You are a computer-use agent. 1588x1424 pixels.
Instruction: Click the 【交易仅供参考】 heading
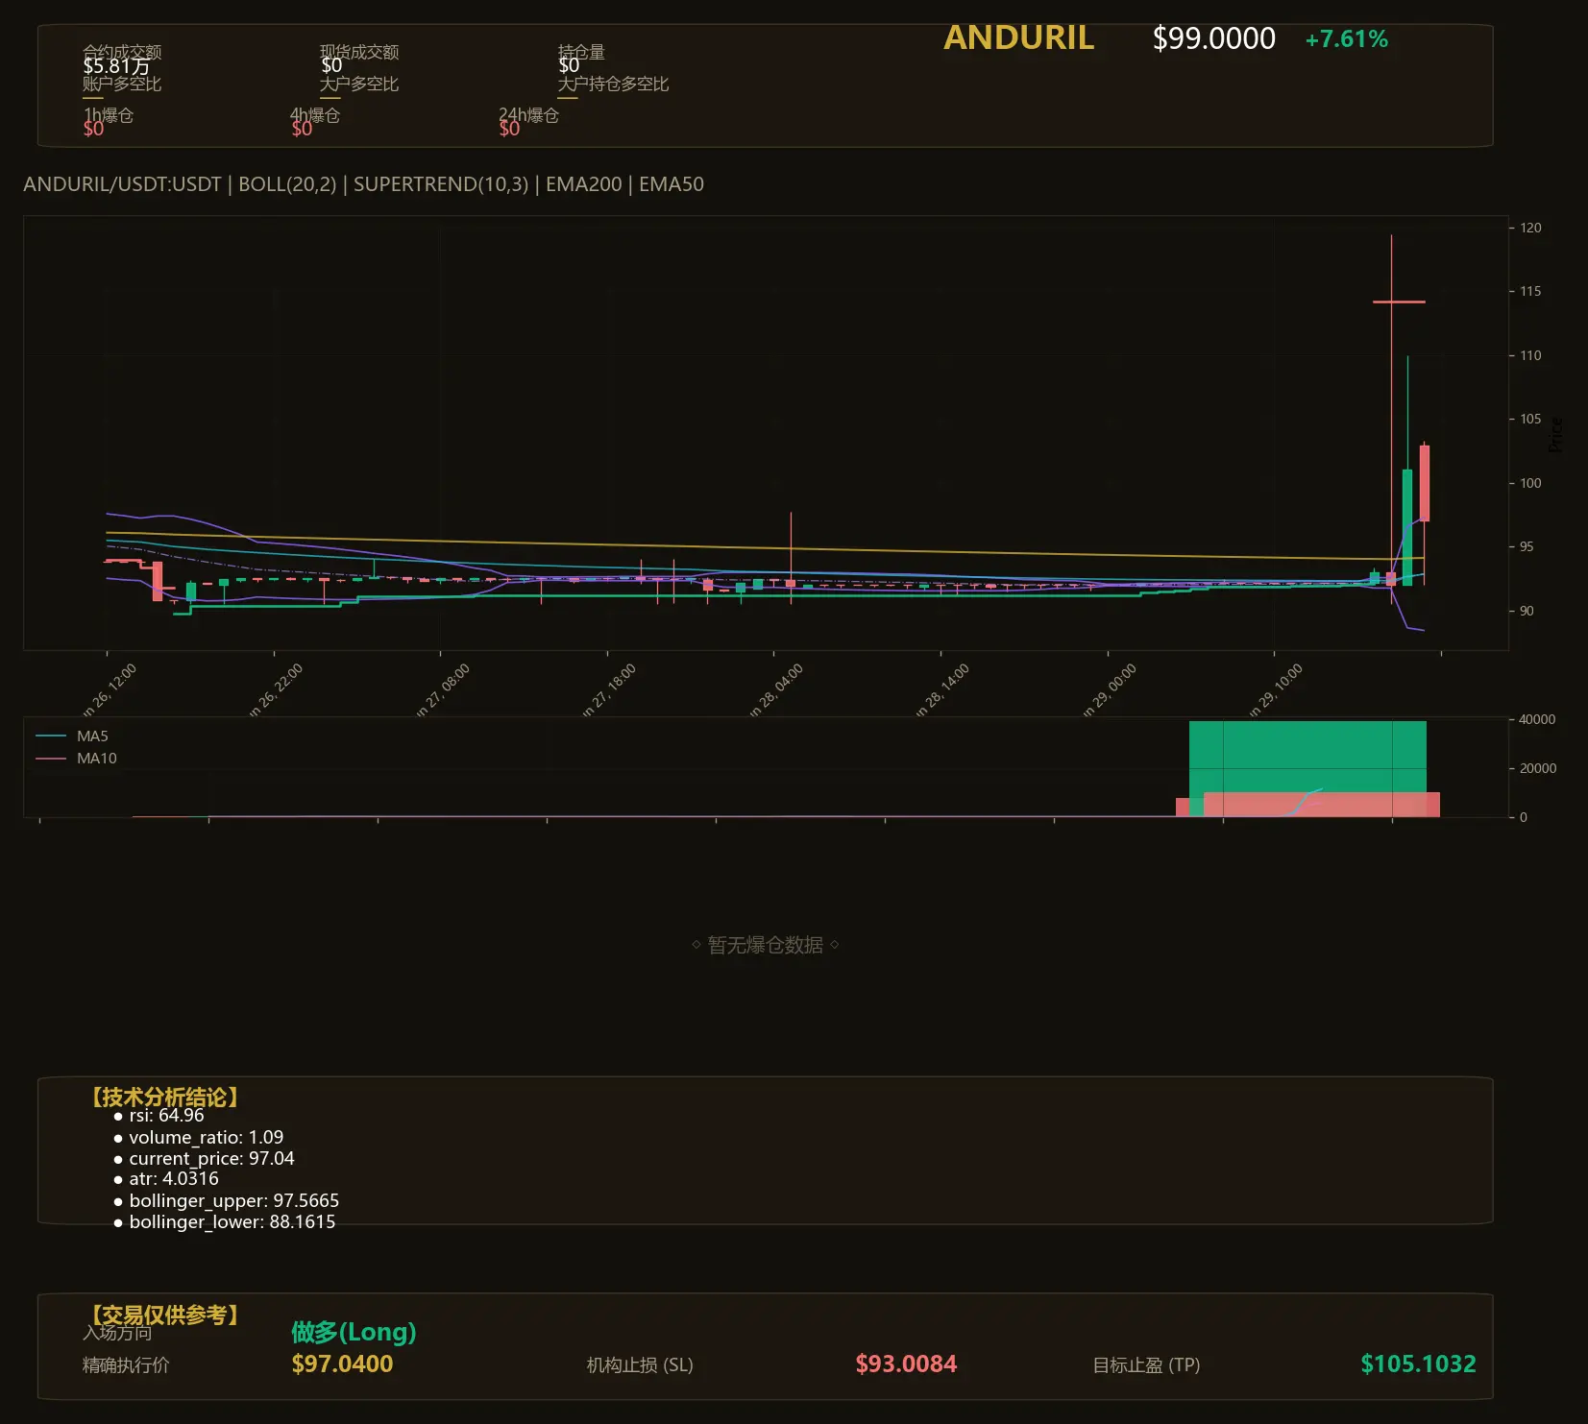pos(163,1315)
